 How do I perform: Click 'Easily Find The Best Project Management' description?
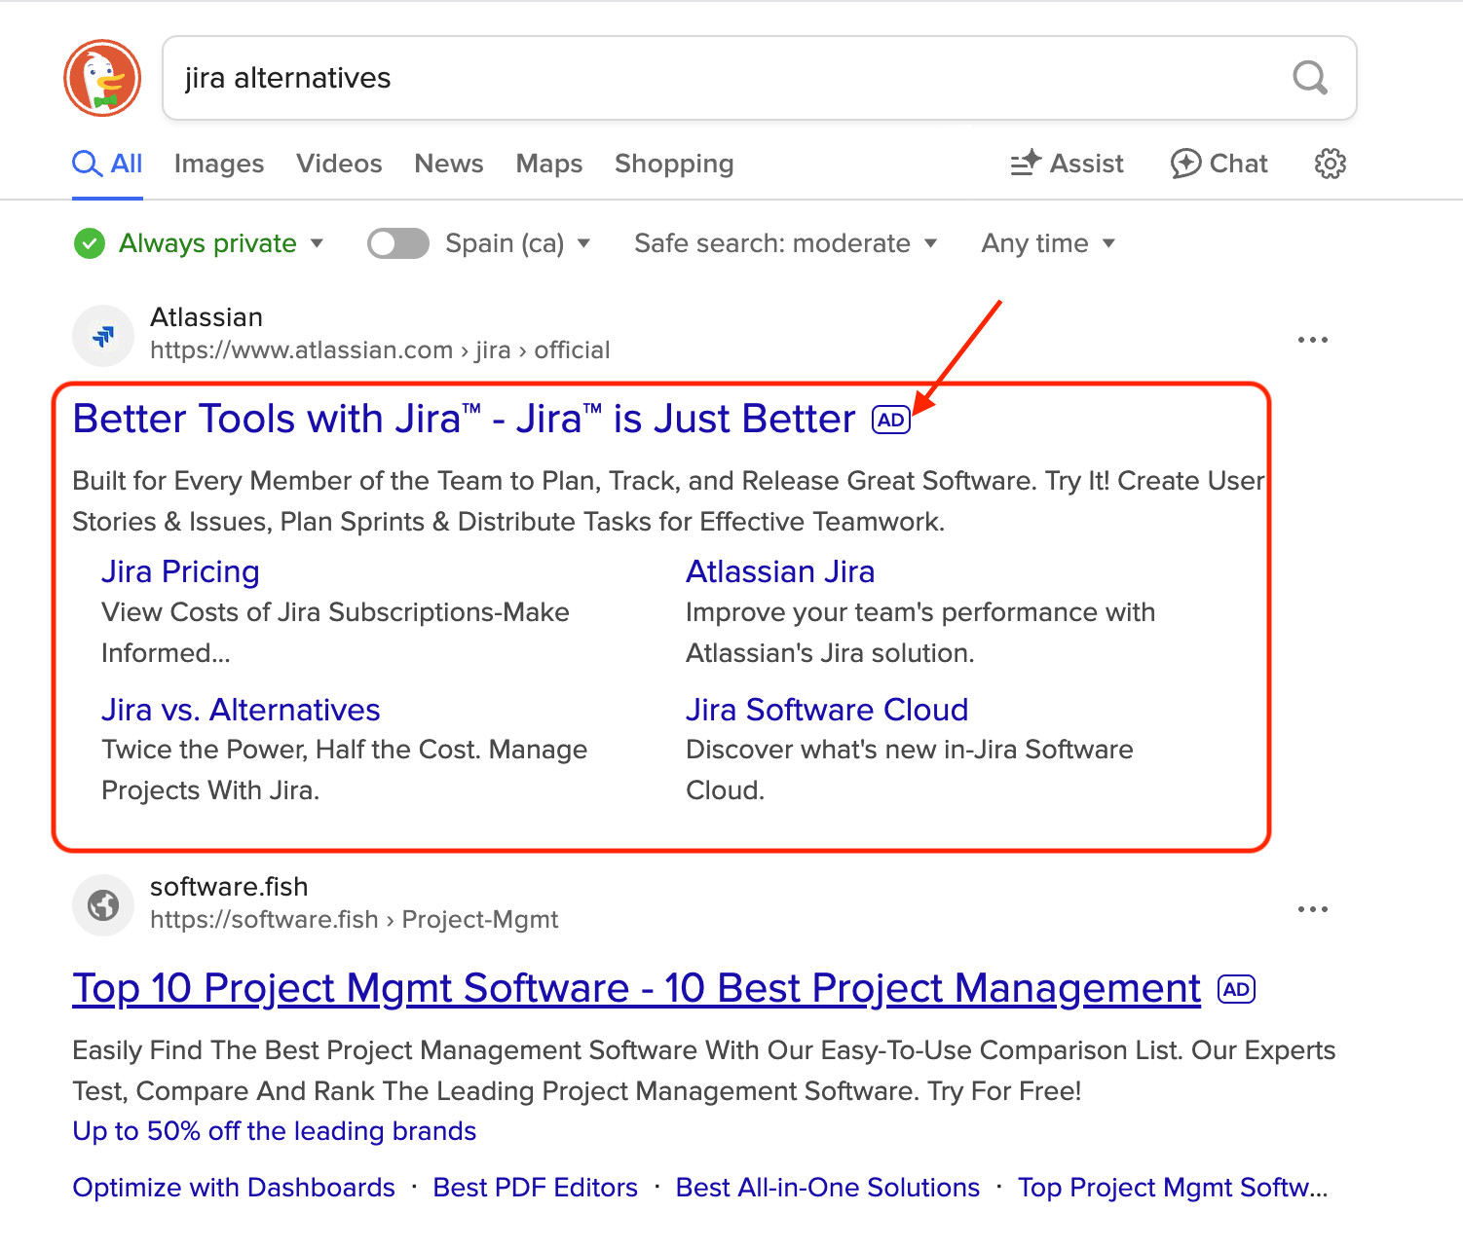tap(704, 1071)
